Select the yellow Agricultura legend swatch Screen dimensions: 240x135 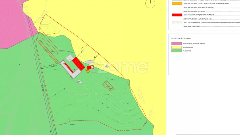click(x=177, y=47)
